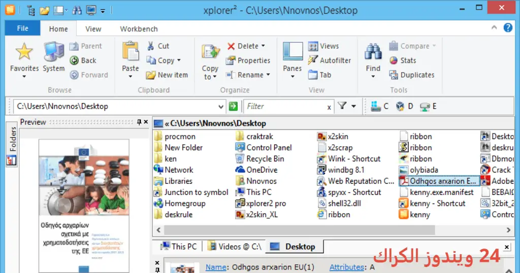
Task: Select the Videos @ C:\ tab
Action: pyautogui.click(x=235, y=247)
